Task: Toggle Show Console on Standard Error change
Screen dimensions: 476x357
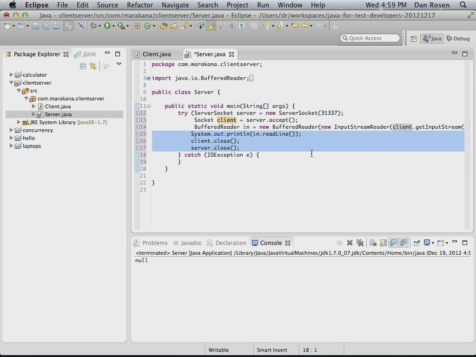Action: (404, 243)
